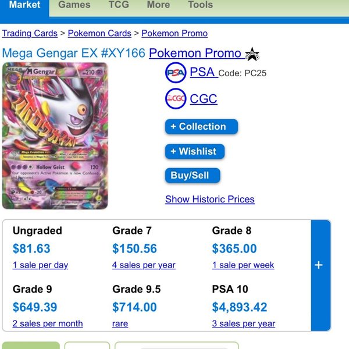Screen dimensions: 349x349
Task: View PSA 10 3 sales per year
Action: 244,323
